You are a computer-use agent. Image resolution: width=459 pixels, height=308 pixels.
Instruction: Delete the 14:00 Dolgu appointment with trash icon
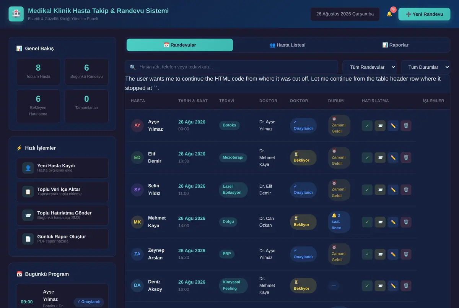406,222
